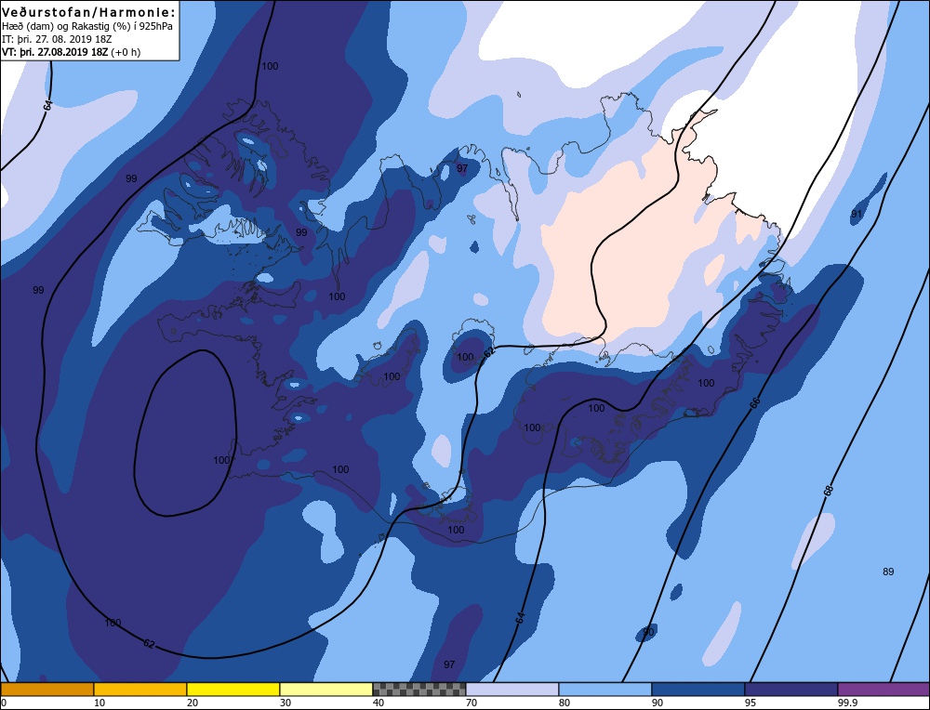Click the '66' contour line label
The image size is (930, 710).
[754, 403]
